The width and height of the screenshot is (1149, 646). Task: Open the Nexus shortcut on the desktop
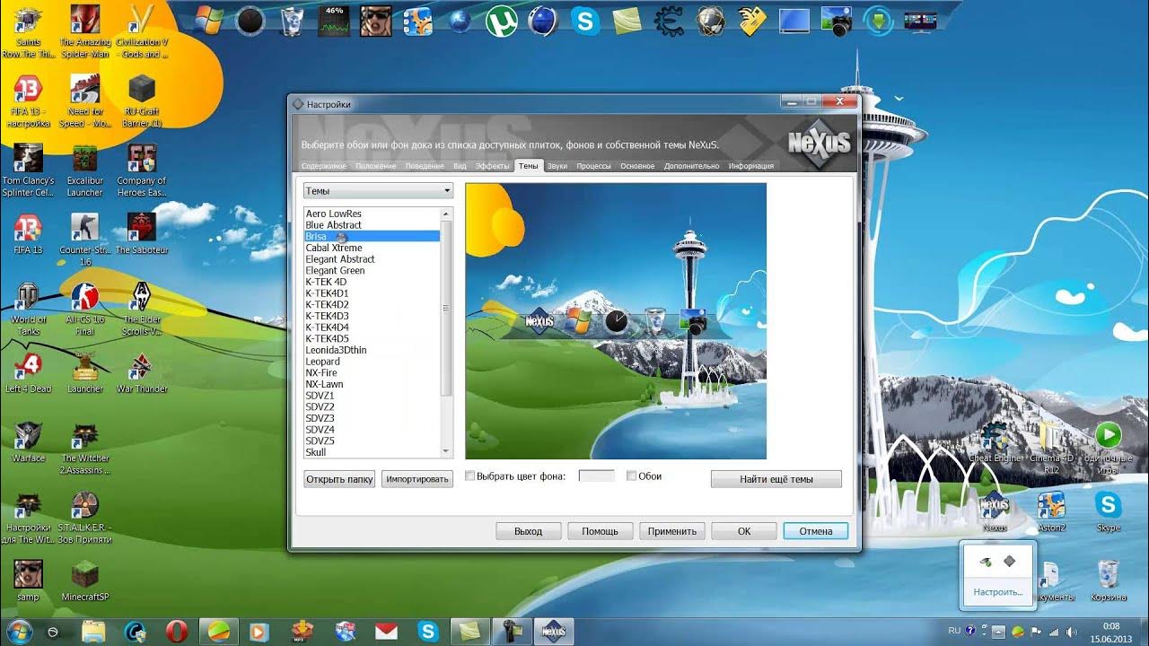click(995, 512)
